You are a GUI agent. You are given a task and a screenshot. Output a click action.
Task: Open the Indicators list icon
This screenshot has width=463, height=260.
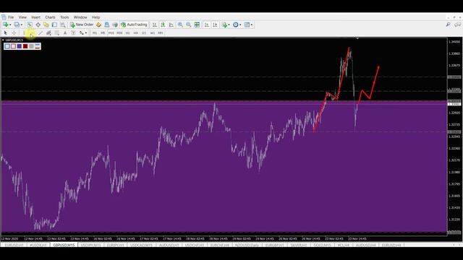click(225, 25)
